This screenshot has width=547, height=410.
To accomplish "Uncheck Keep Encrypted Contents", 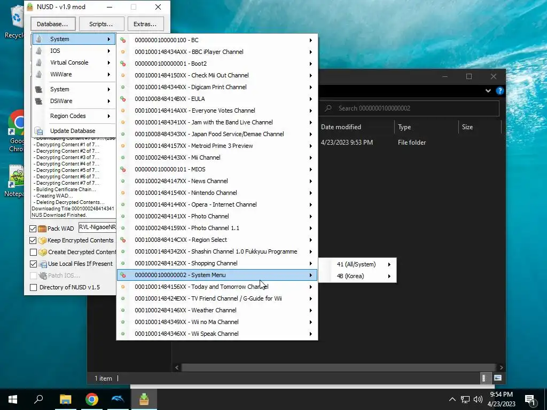I will (x=33, y=241).
